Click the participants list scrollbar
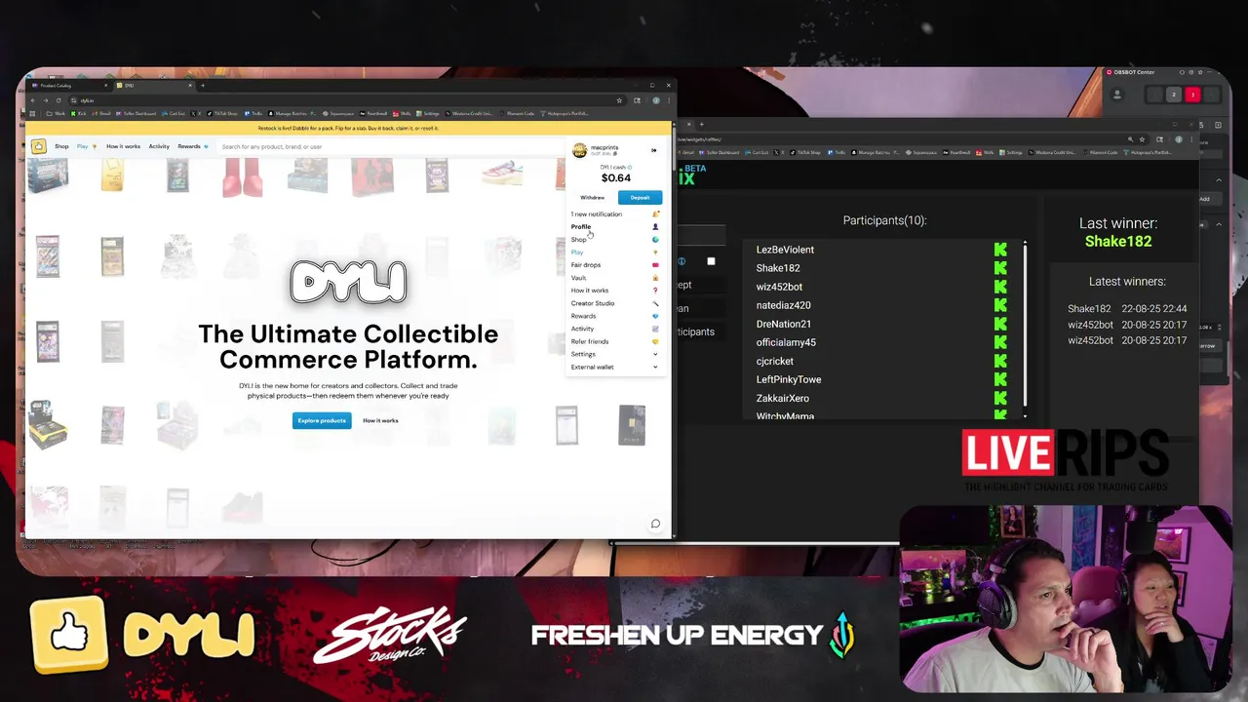This screenshot has height=702, width=1248. (x=1025, y=327)
